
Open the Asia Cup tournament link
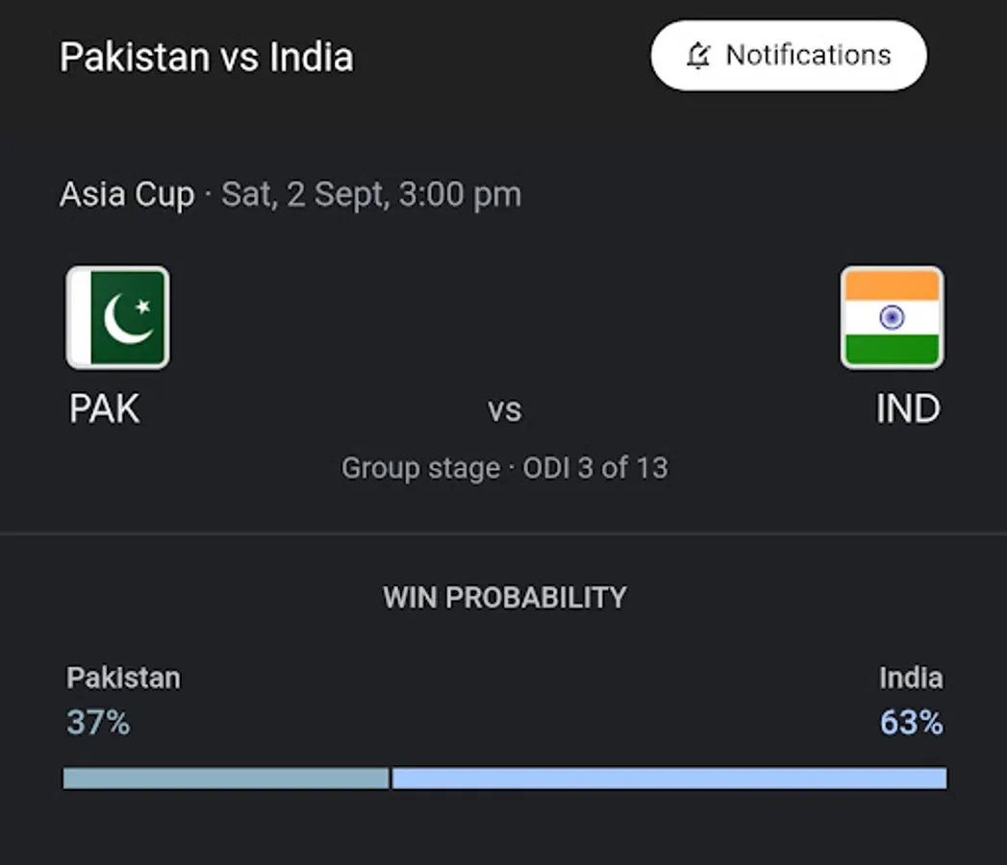[x=126, y=195]
